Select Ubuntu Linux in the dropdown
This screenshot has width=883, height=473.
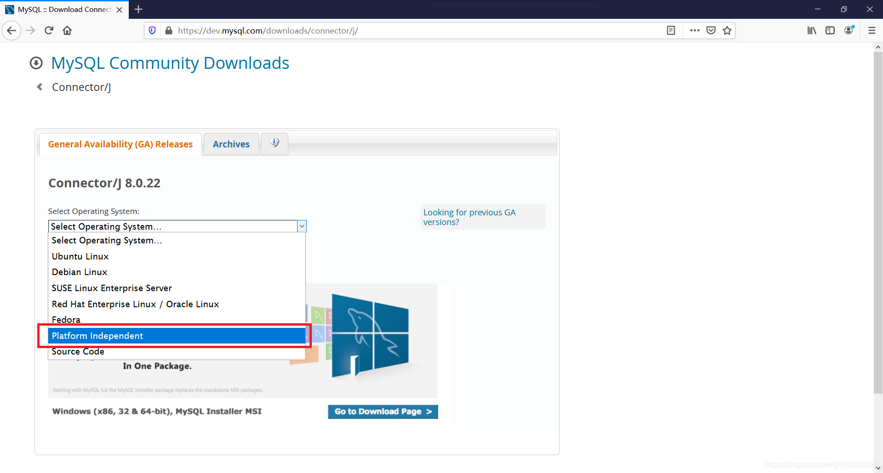point(80,256)
